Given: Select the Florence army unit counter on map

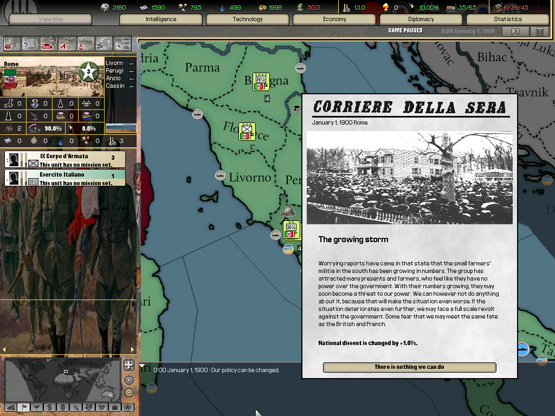Looking at the screenshot, I should [247, 131].
